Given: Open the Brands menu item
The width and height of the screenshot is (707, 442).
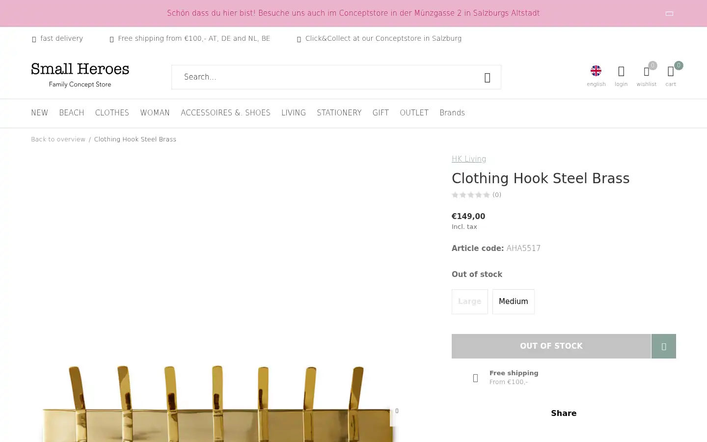Looking at the screenshot, I should pos(452,113).
